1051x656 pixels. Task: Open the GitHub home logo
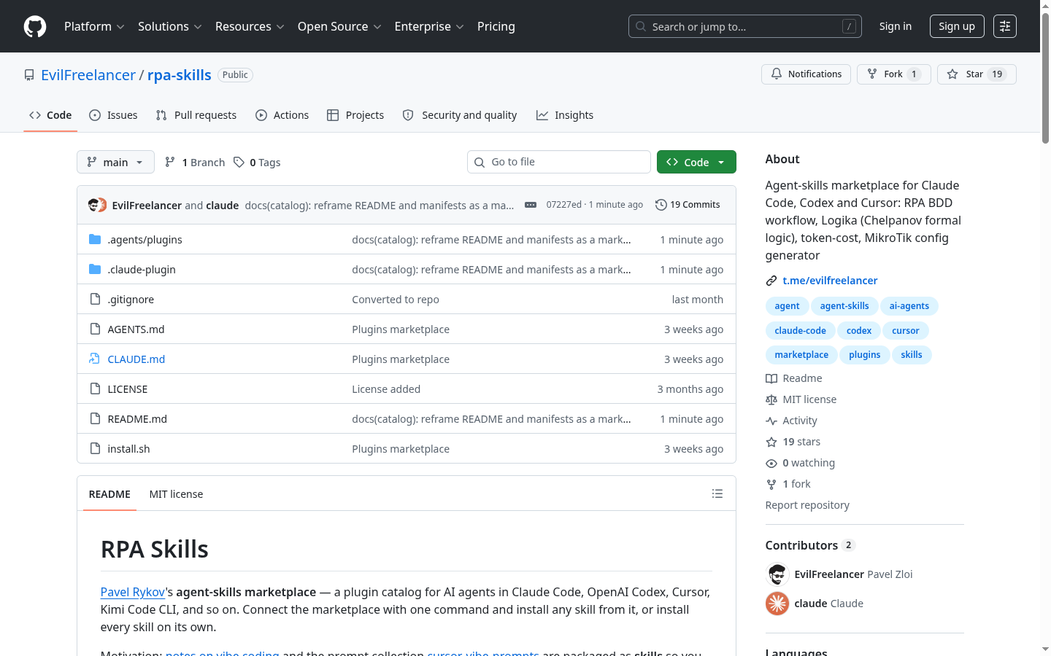(x=35, y=26)
